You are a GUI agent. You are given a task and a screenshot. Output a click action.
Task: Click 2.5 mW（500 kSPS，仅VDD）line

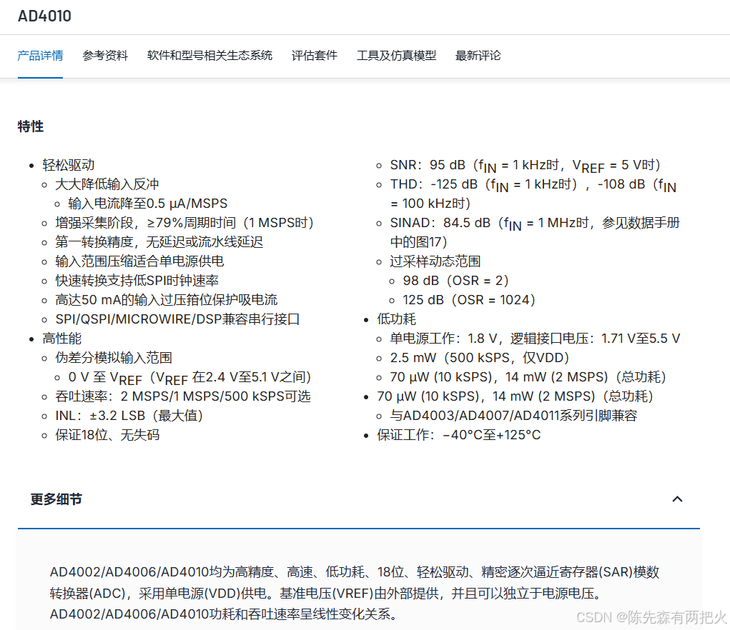[x=480, y=358]
